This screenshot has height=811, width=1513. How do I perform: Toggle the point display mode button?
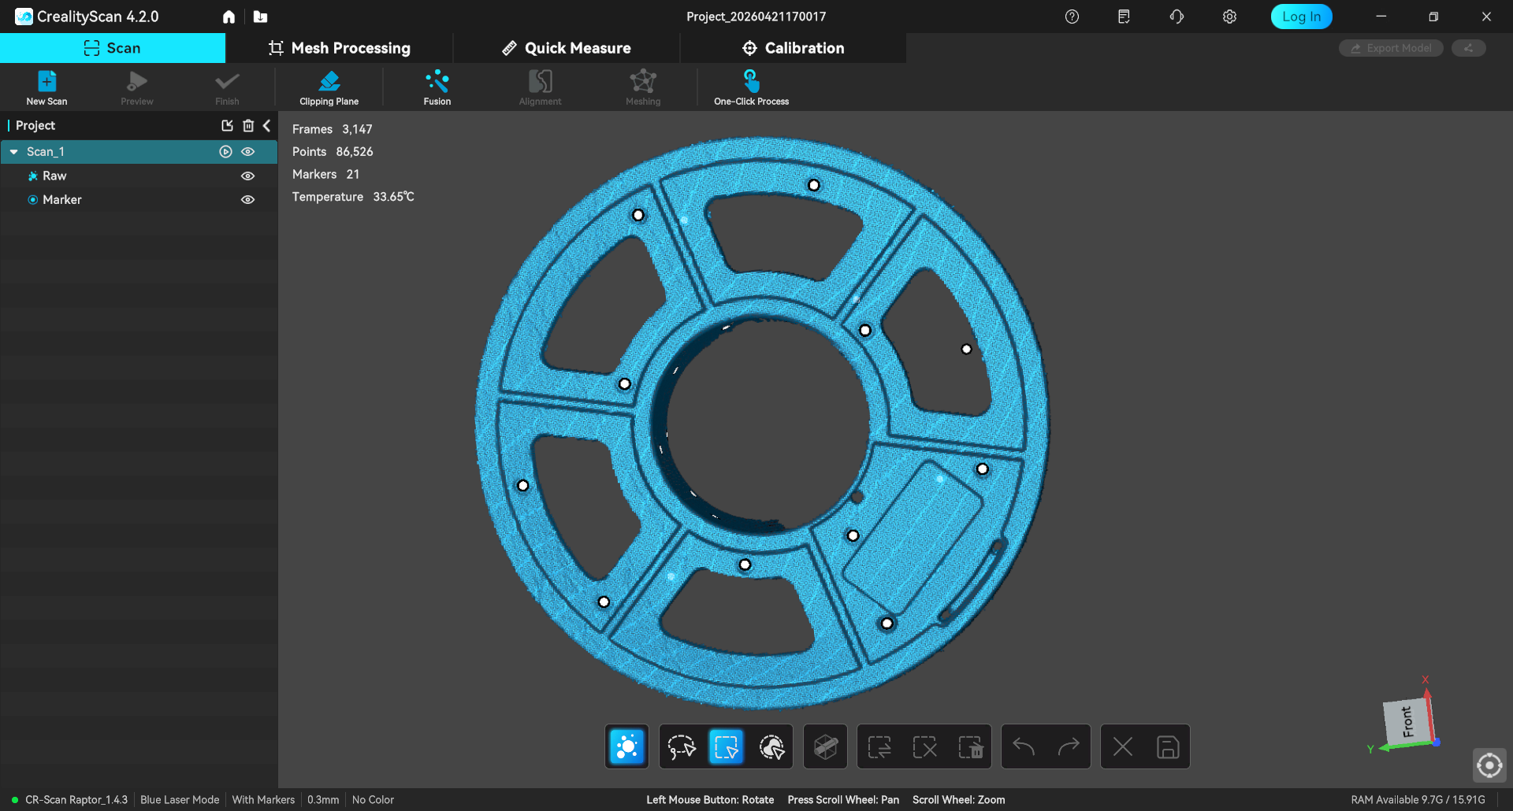coord(627,746)
